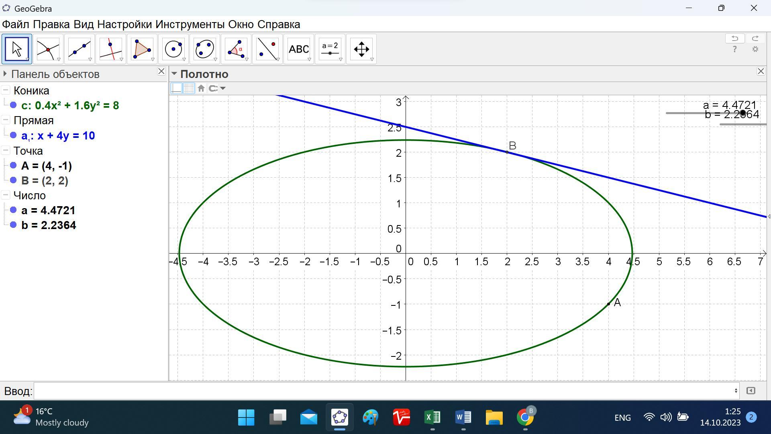This screenshot has height=434, width=771.
Task: Toggle visibility of number a
Action: click(x=13, y=210)
